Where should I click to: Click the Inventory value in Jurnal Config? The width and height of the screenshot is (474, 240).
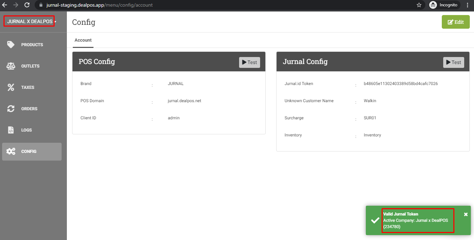tap(372, 135)
